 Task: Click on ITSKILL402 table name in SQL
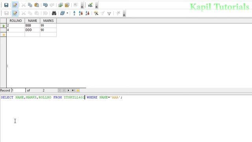point(74,97)
